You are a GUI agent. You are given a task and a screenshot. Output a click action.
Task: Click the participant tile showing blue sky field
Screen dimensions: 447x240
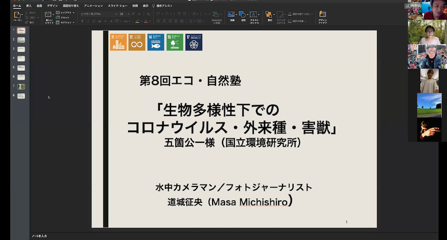click(429, 105)
